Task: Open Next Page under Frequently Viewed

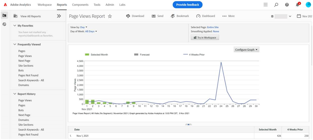Action: (24, 61)
